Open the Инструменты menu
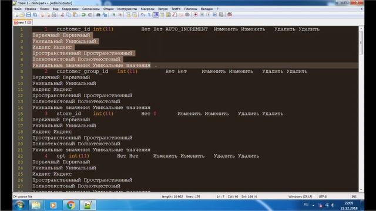376x211 pixels. 127,9
